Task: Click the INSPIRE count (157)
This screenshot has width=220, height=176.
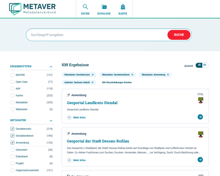Action: pyautogui.click(x=50, y=75)
